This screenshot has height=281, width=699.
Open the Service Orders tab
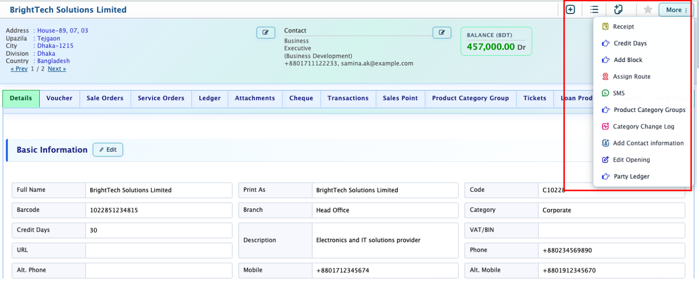(161, 98)
